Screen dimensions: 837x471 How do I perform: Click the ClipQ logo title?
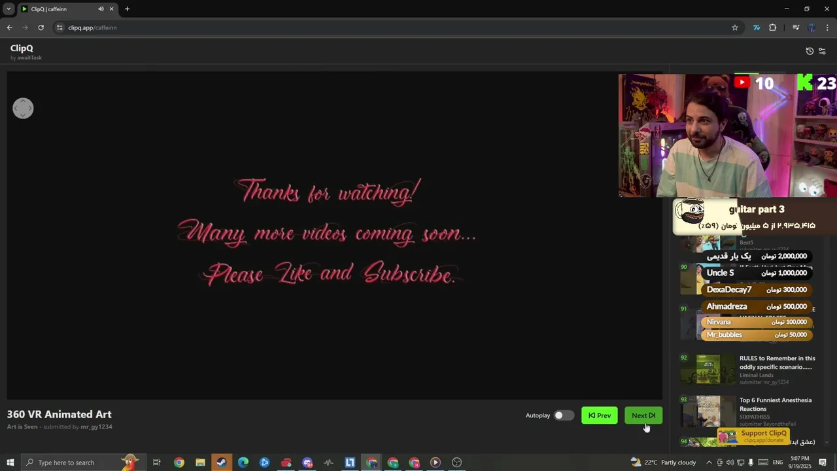click(22, 48)
